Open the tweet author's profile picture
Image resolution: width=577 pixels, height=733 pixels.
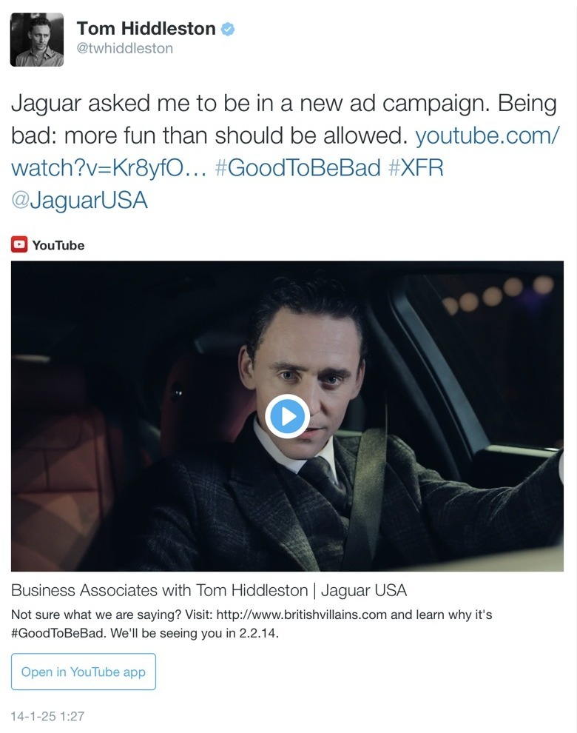37,40
